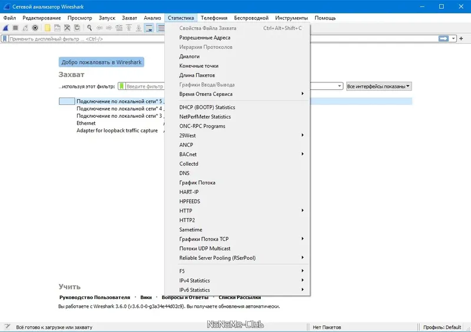The image size is (471, 332).
Task: Click the close capture file X icon
Action: (67, 28)
